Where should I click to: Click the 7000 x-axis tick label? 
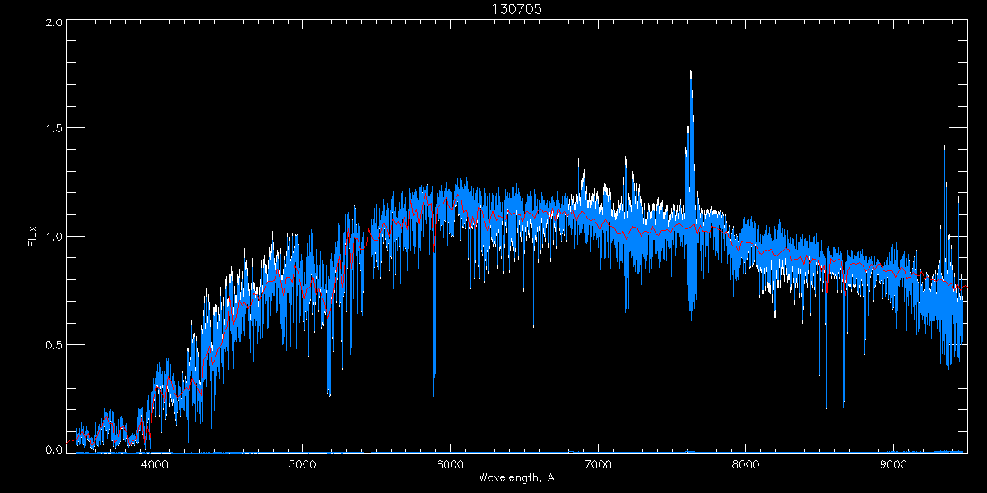(598, 464)
